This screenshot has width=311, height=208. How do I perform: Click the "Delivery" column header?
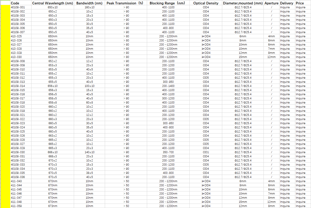tap(286, 3)
